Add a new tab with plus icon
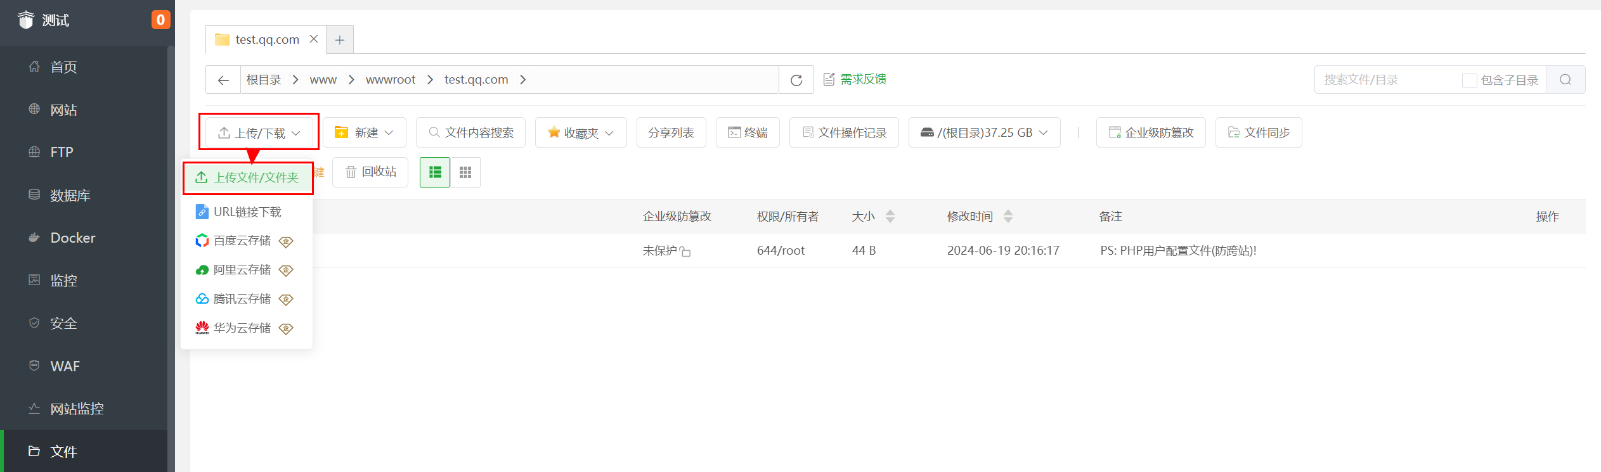 [x=340, y=40]
